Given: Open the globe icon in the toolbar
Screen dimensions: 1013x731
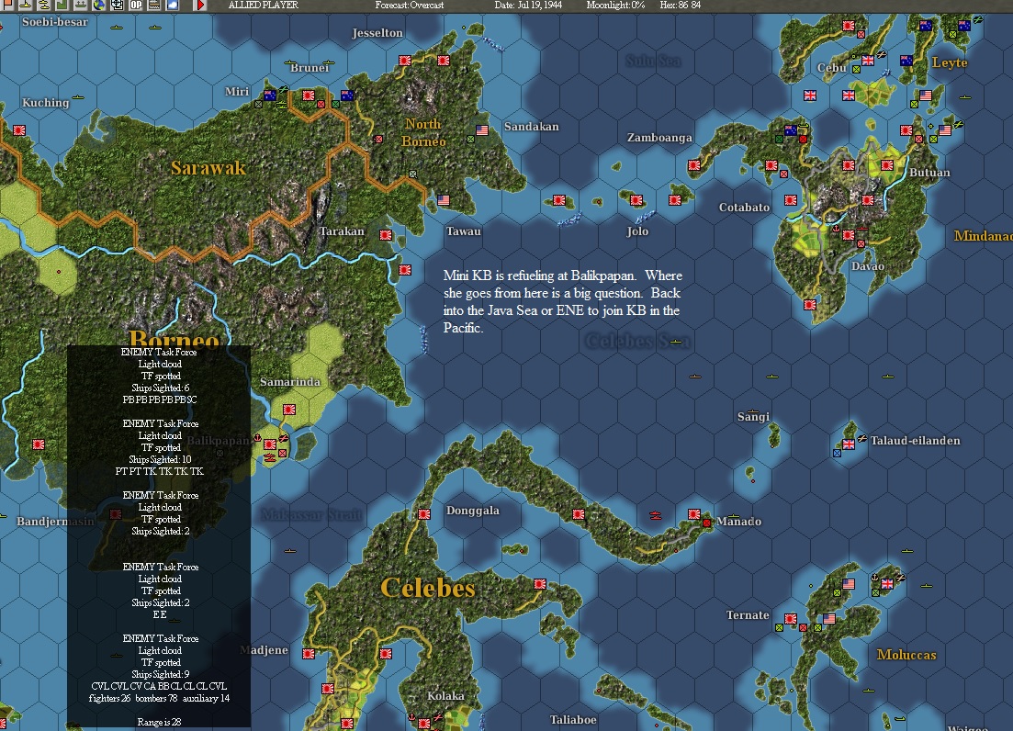Looking at the screenshot, I should pyautogui.click(x=99, y=5).
